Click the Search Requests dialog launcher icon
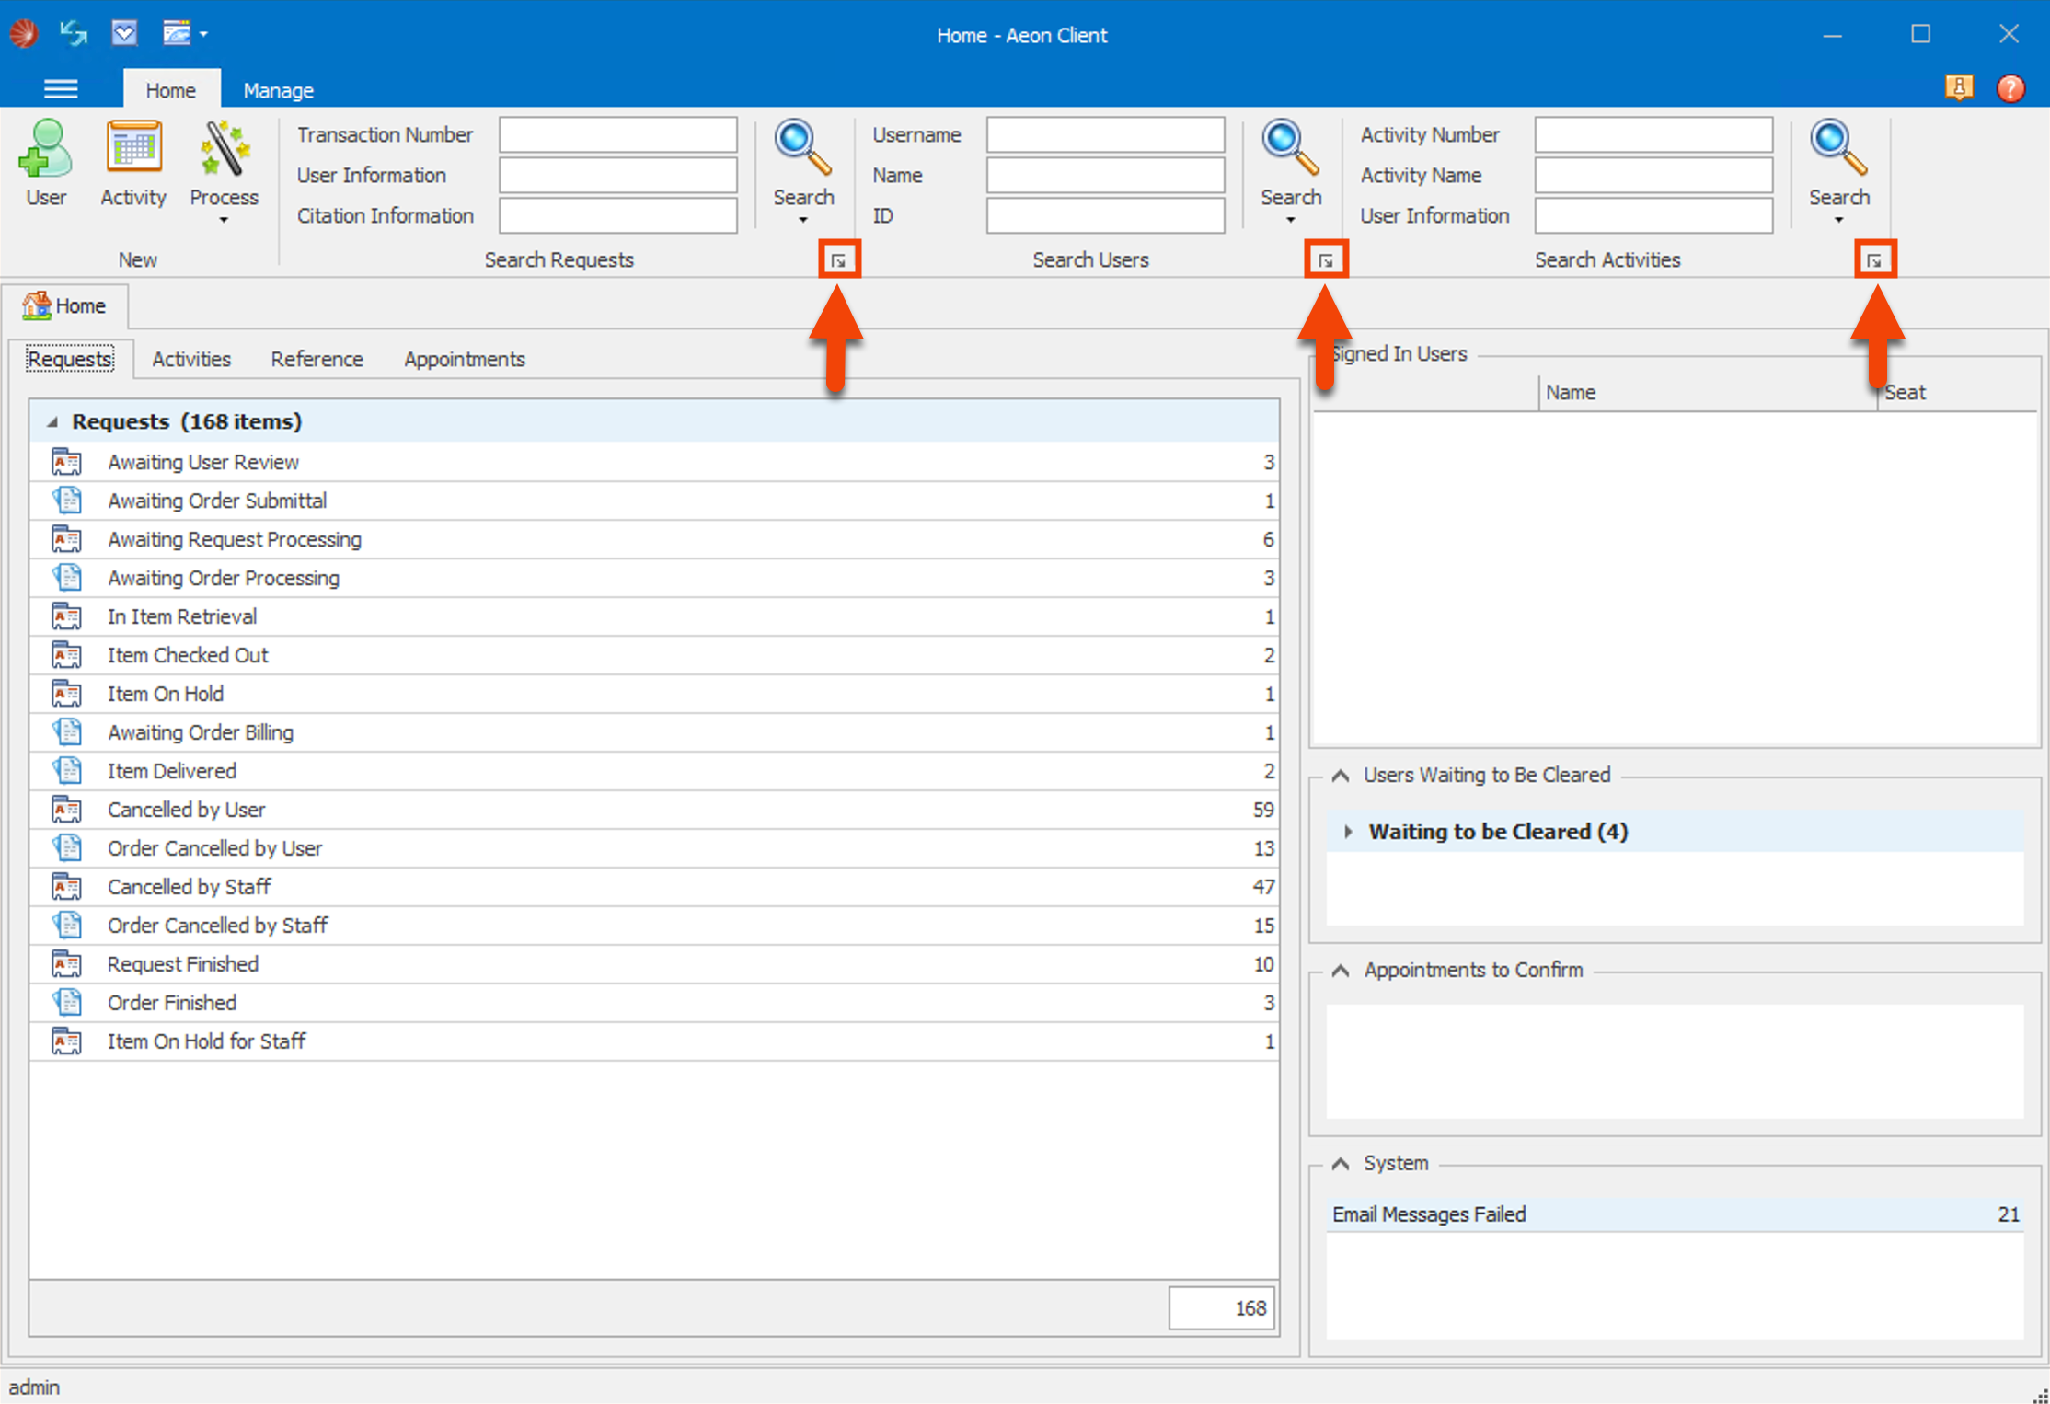 [838, 259]
